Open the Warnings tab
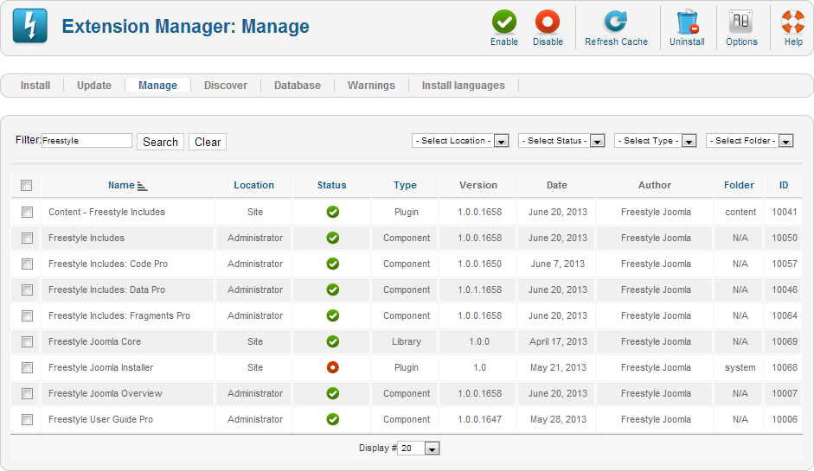814x471 pixels. [x=371, y=85]
